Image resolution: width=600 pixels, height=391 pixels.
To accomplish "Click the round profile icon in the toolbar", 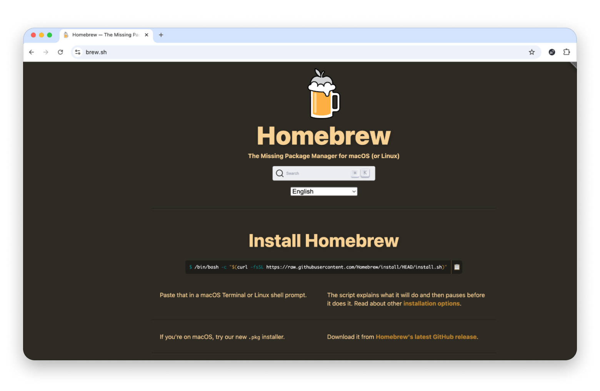I will pyautogui.click(x=552, y=52).
